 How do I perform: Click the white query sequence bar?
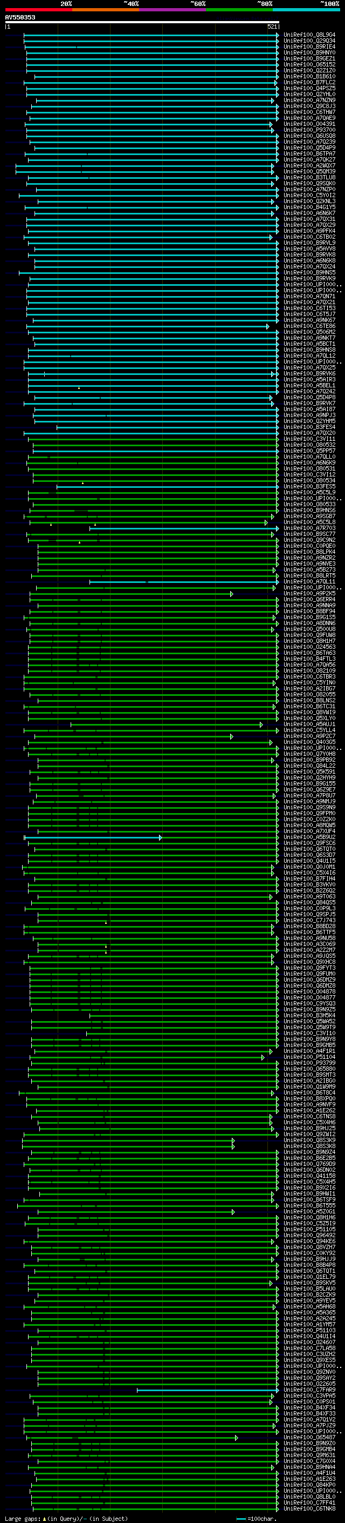[142, 22]
